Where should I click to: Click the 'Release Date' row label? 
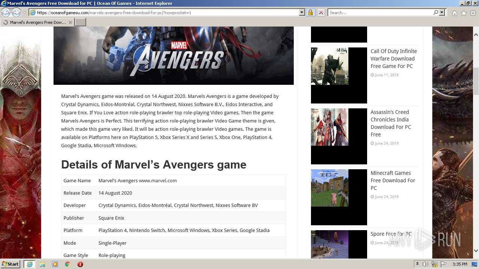click(x=77, y=193)
